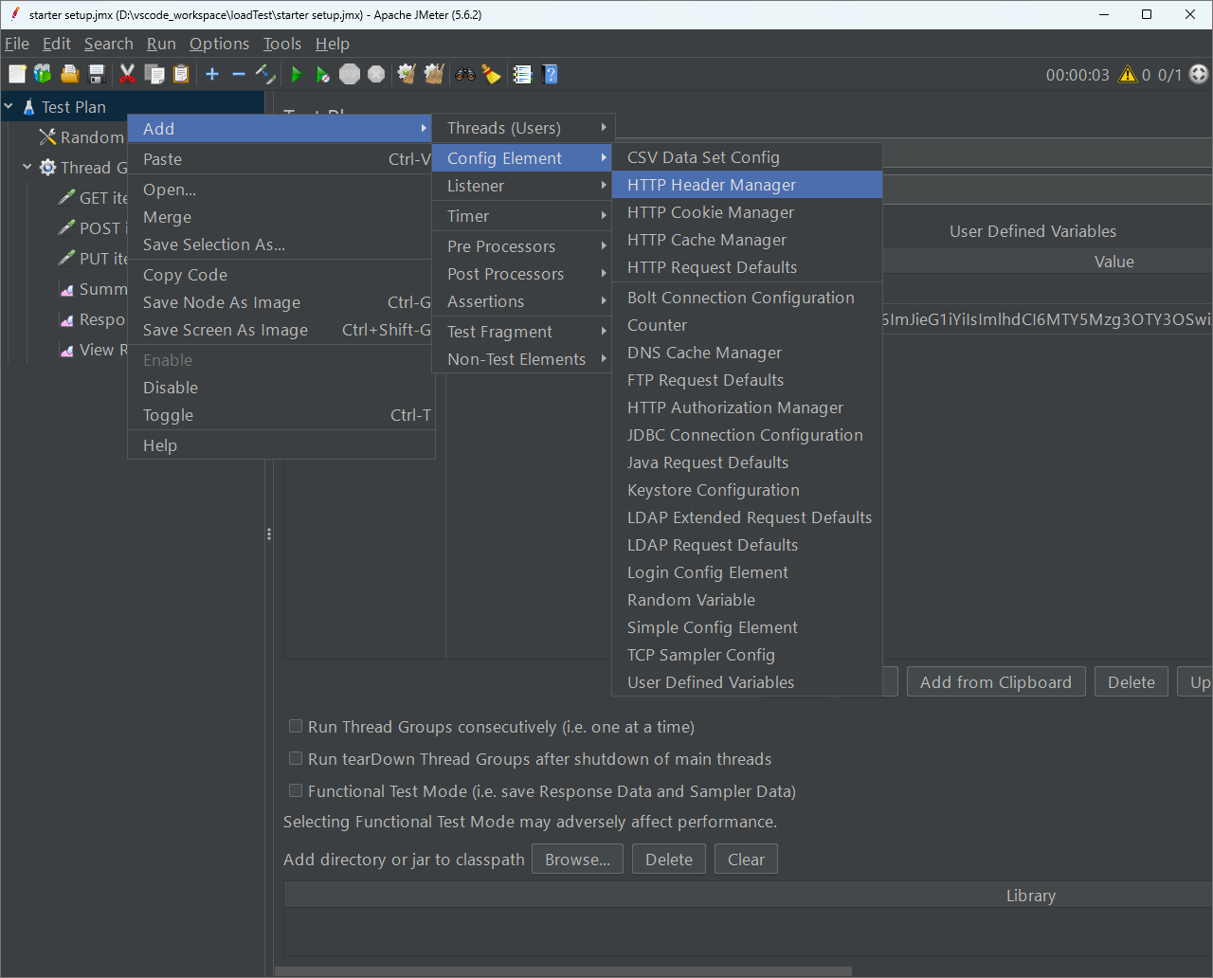Click the Help question mark toolbar icon

[x=550, y=74]
